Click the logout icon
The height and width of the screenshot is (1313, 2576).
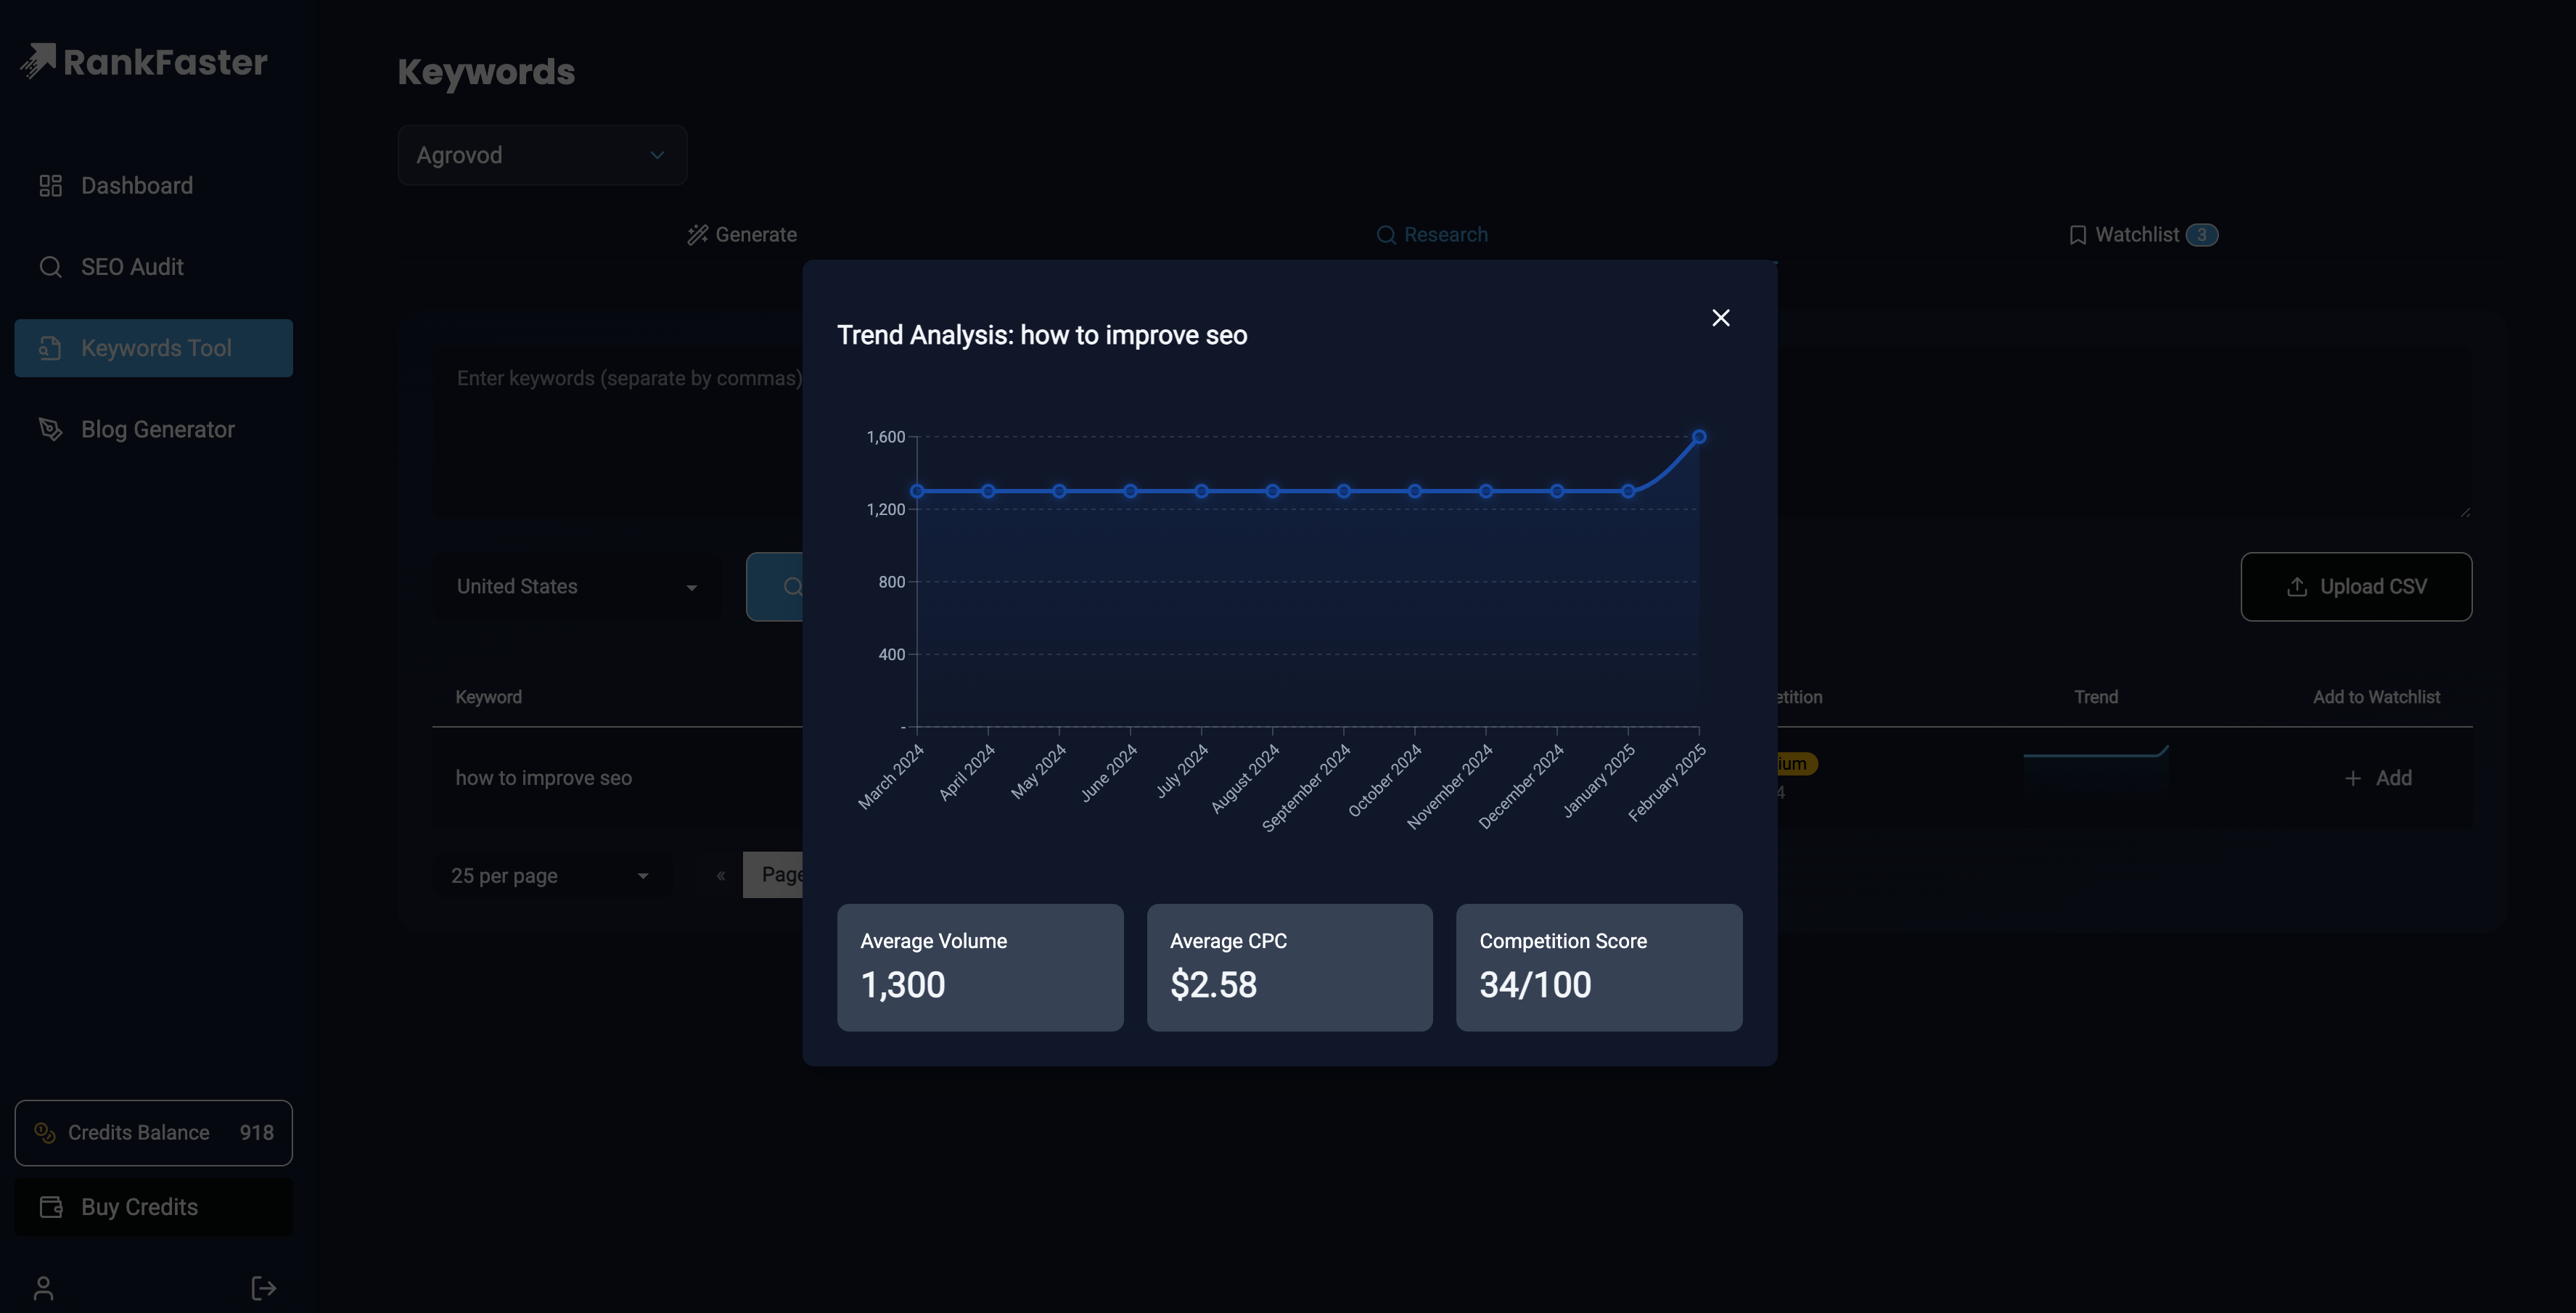263,1288
